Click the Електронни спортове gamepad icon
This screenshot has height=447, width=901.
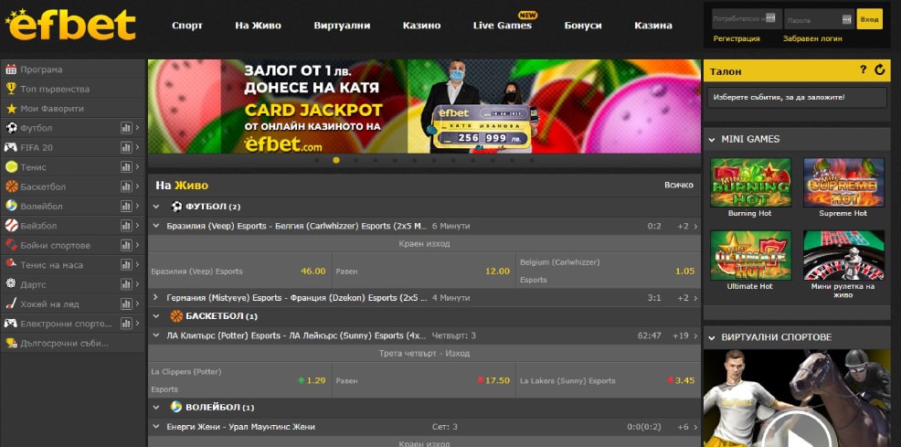point(11,324)
